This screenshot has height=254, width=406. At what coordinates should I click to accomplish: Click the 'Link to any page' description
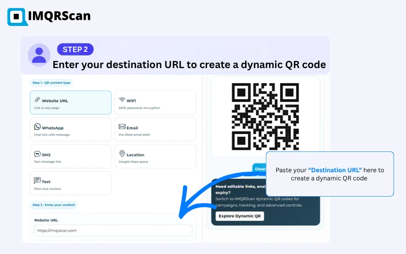tap(47, 108)
